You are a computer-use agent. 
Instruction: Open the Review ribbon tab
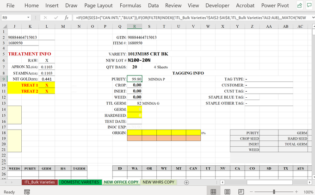(173, 6)
